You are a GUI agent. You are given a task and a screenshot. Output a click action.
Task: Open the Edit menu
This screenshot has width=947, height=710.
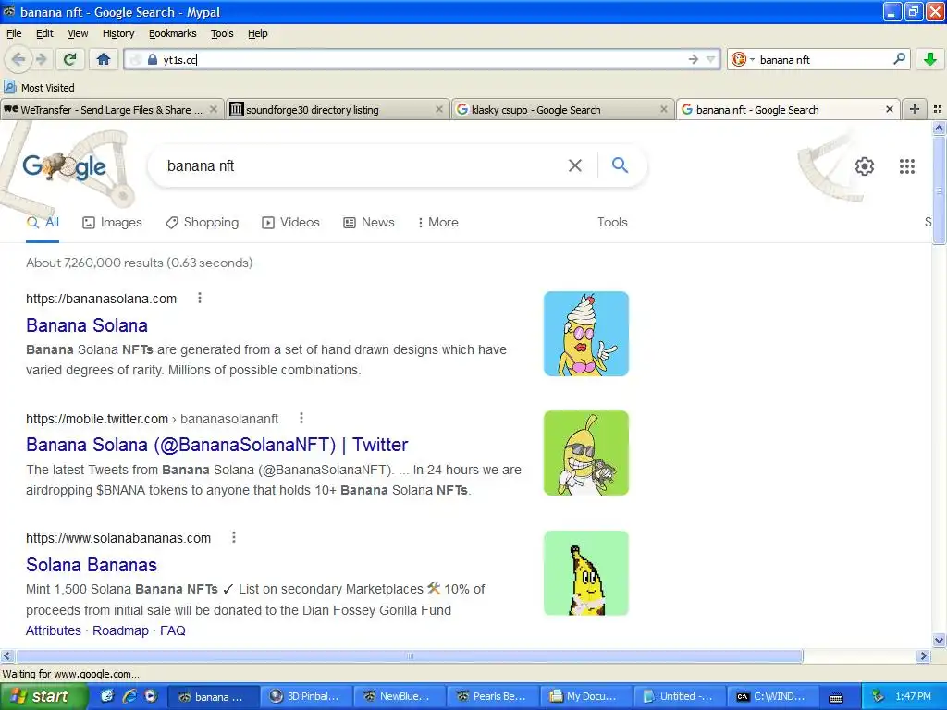pyautogui.click(x=44, y=33)
